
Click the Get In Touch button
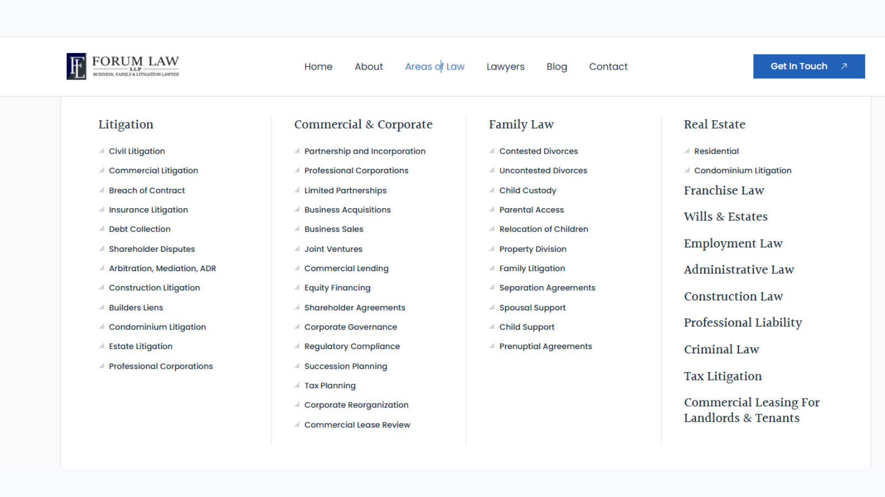(x=799, y=66)
